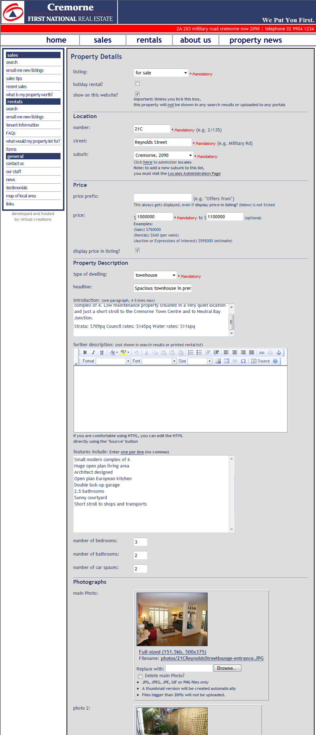Open sales tips in the sidebar

click(x=14, y=79)
